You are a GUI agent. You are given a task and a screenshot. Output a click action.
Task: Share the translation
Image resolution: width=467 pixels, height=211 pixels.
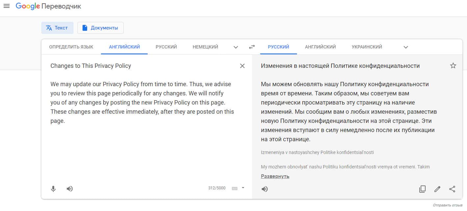point(452,189)
